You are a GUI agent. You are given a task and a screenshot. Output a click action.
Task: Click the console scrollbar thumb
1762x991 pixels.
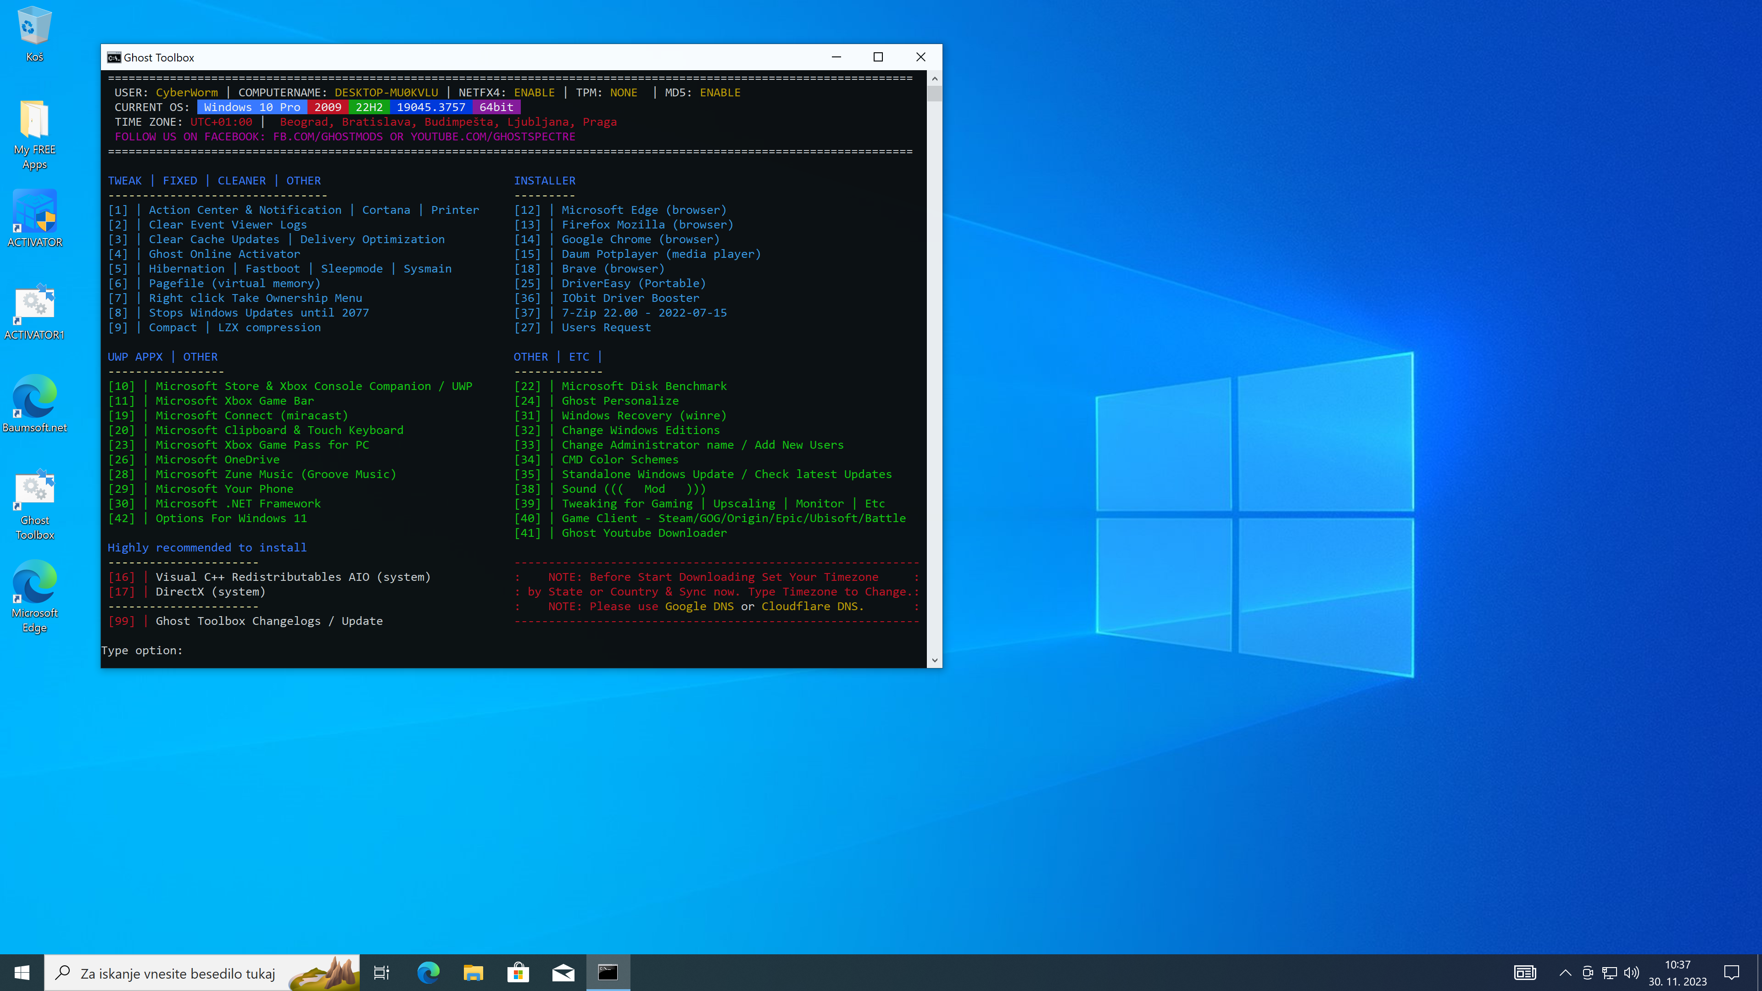[934, 94]
